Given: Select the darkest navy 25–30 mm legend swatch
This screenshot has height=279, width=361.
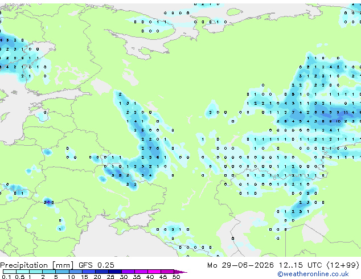Looking at the screenshot, I should [115, 272].
